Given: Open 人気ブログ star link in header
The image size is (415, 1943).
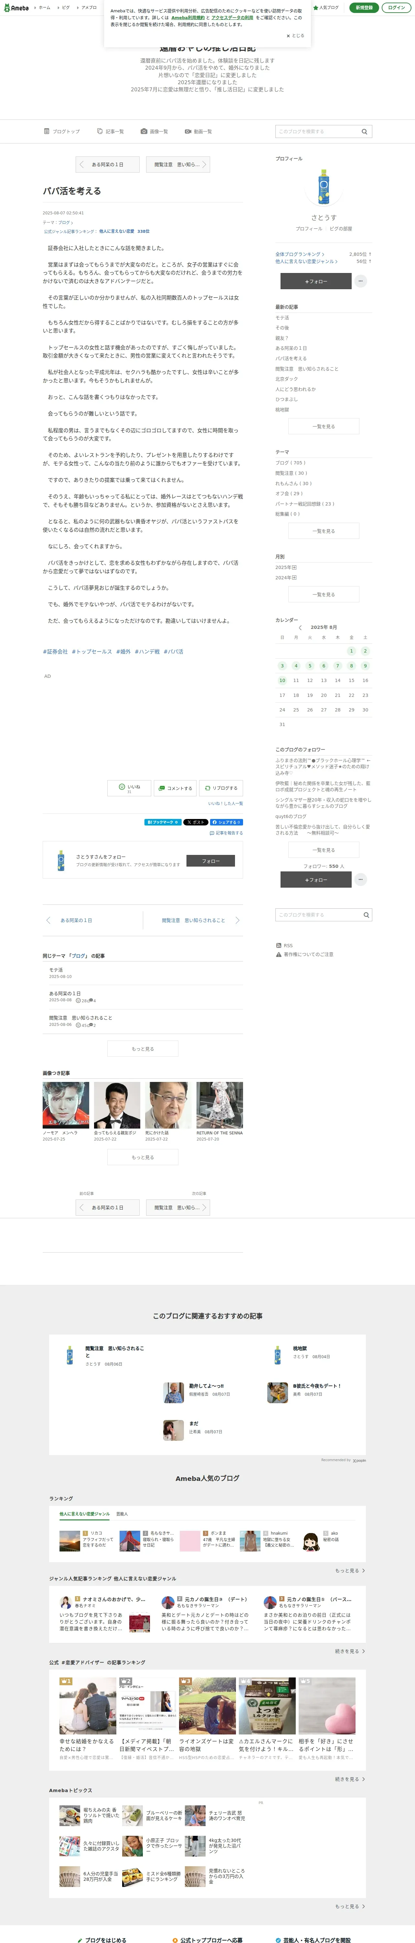Looking at the screenshot, I should coord(325,7).
